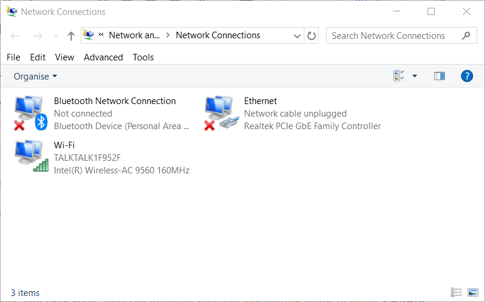
Task: Show the recent locations dropdown arrow
Action: click(56, 36)
